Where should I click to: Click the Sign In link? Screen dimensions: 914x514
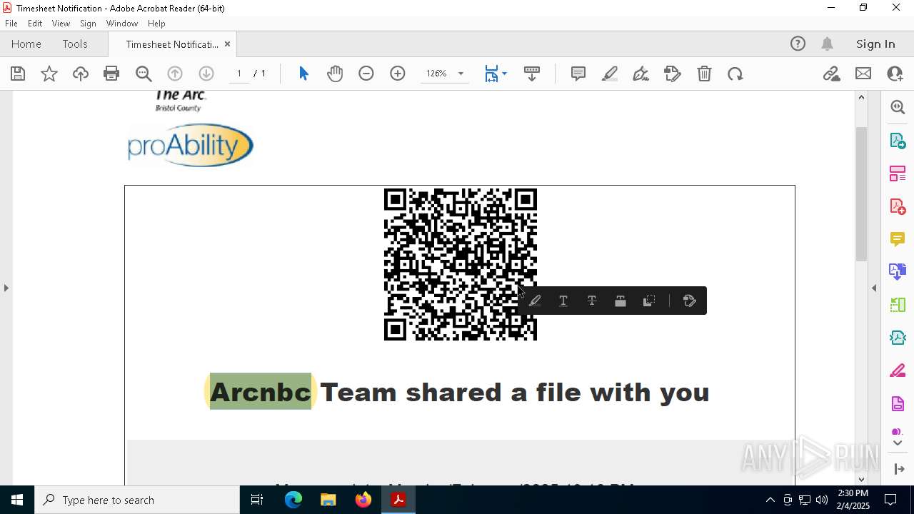coord(875,44)
